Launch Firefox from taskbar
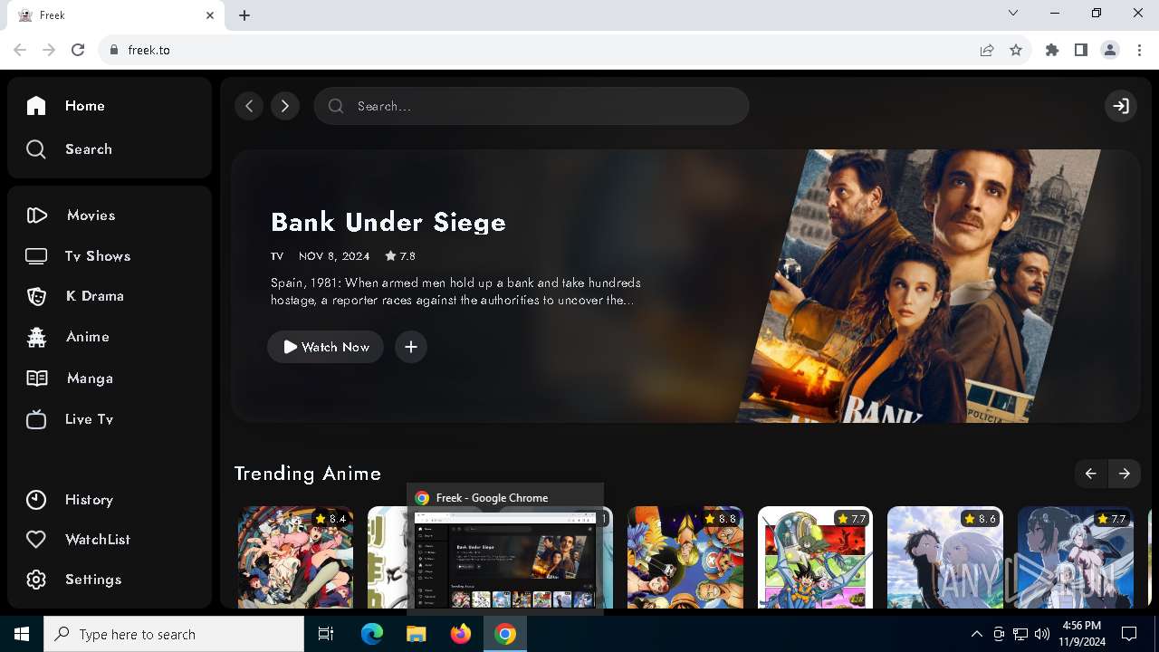 461,634
